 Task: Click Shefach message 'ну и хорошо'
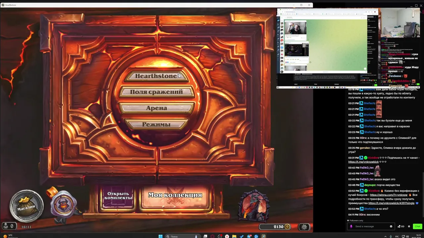385,132
